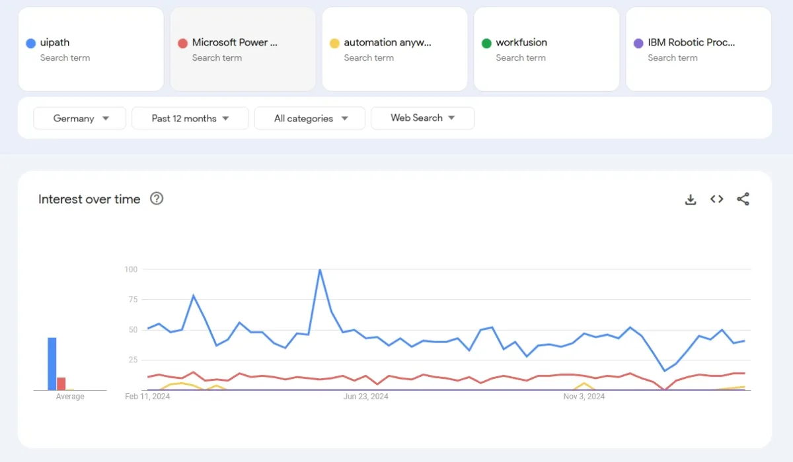
Task: Select the workfusion search term card
Action: [x=547, y=49]
